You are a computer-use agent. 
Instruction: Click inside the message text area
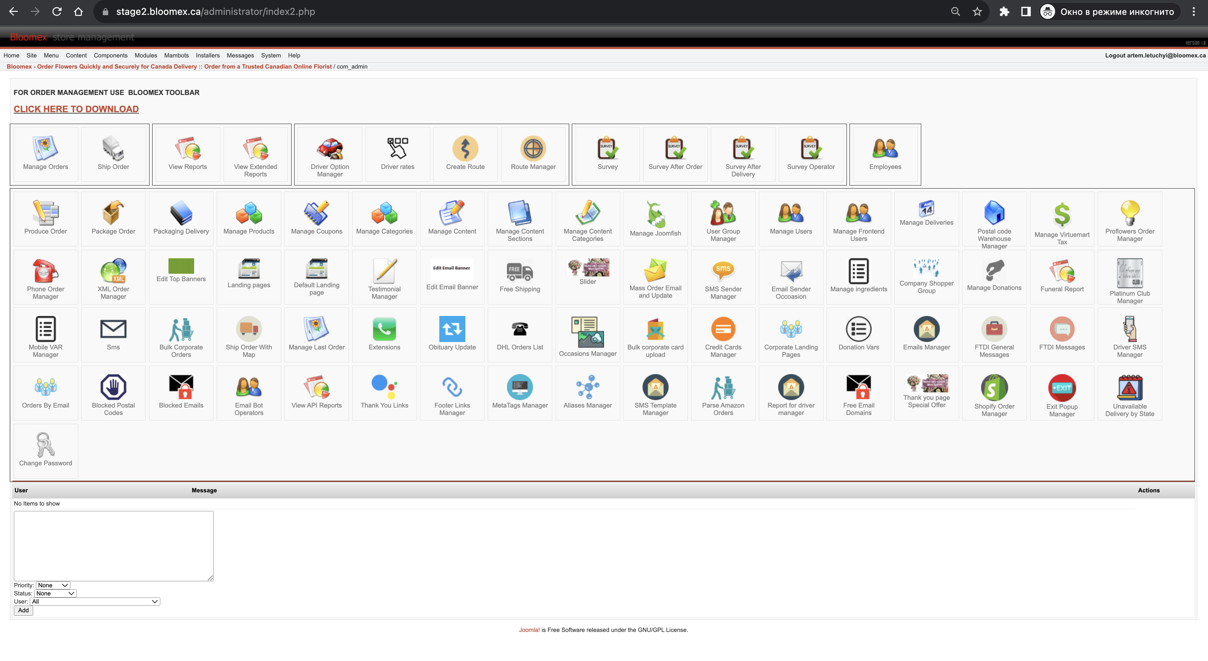(114, 546)
